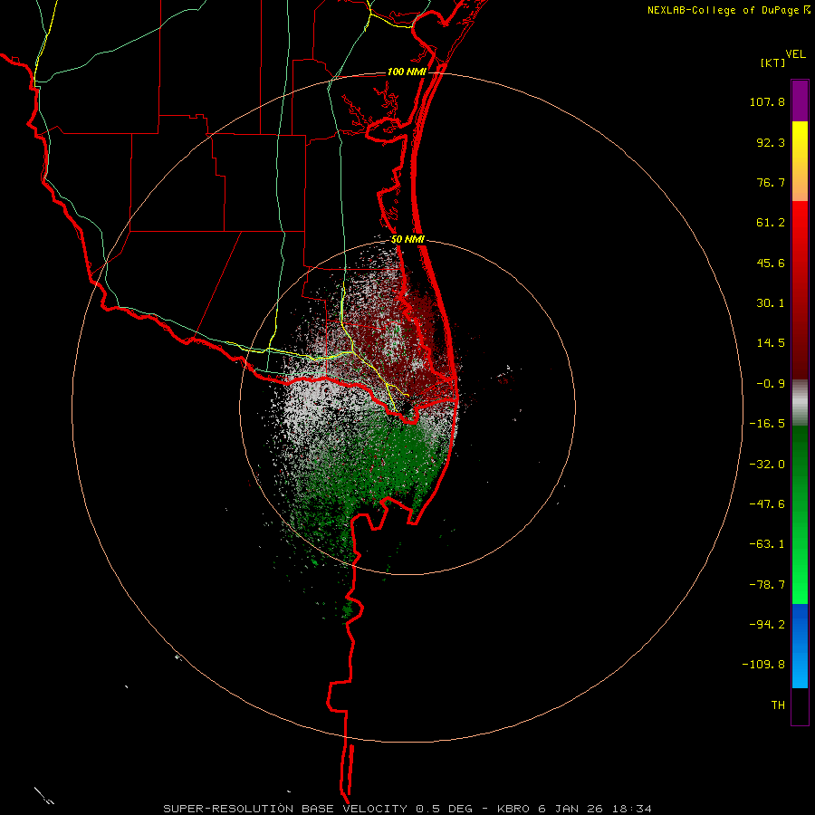Pick the purple segment of velocity color bar
815x815 pixels.
coord(800,101)
